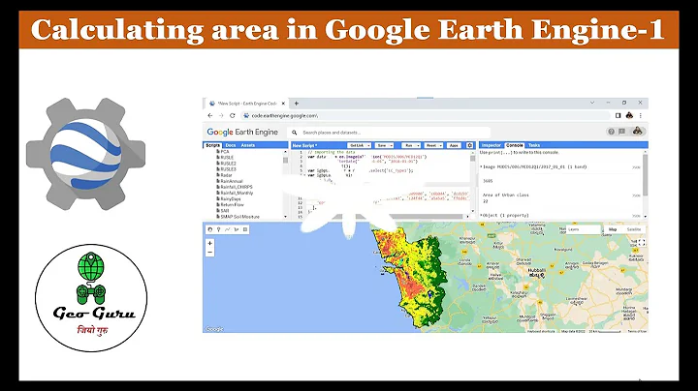Switch to the Console tab
698x391 pixels.
515,145
